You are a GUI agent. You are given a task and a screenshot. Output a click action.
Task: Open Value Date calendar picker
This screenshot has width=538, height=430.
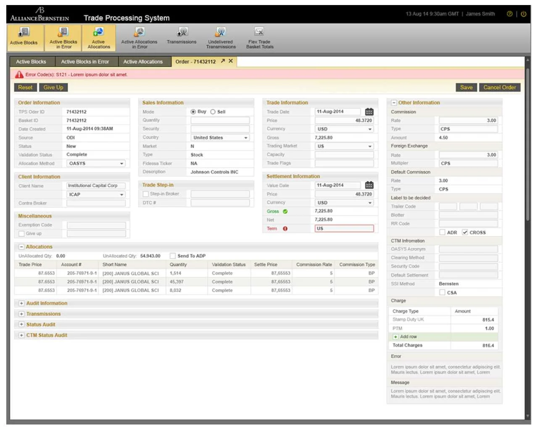click(369, 185)
